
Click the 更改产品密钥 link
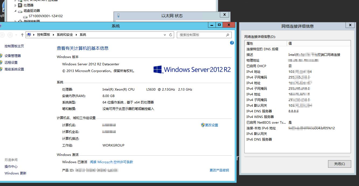click(219, 170)
